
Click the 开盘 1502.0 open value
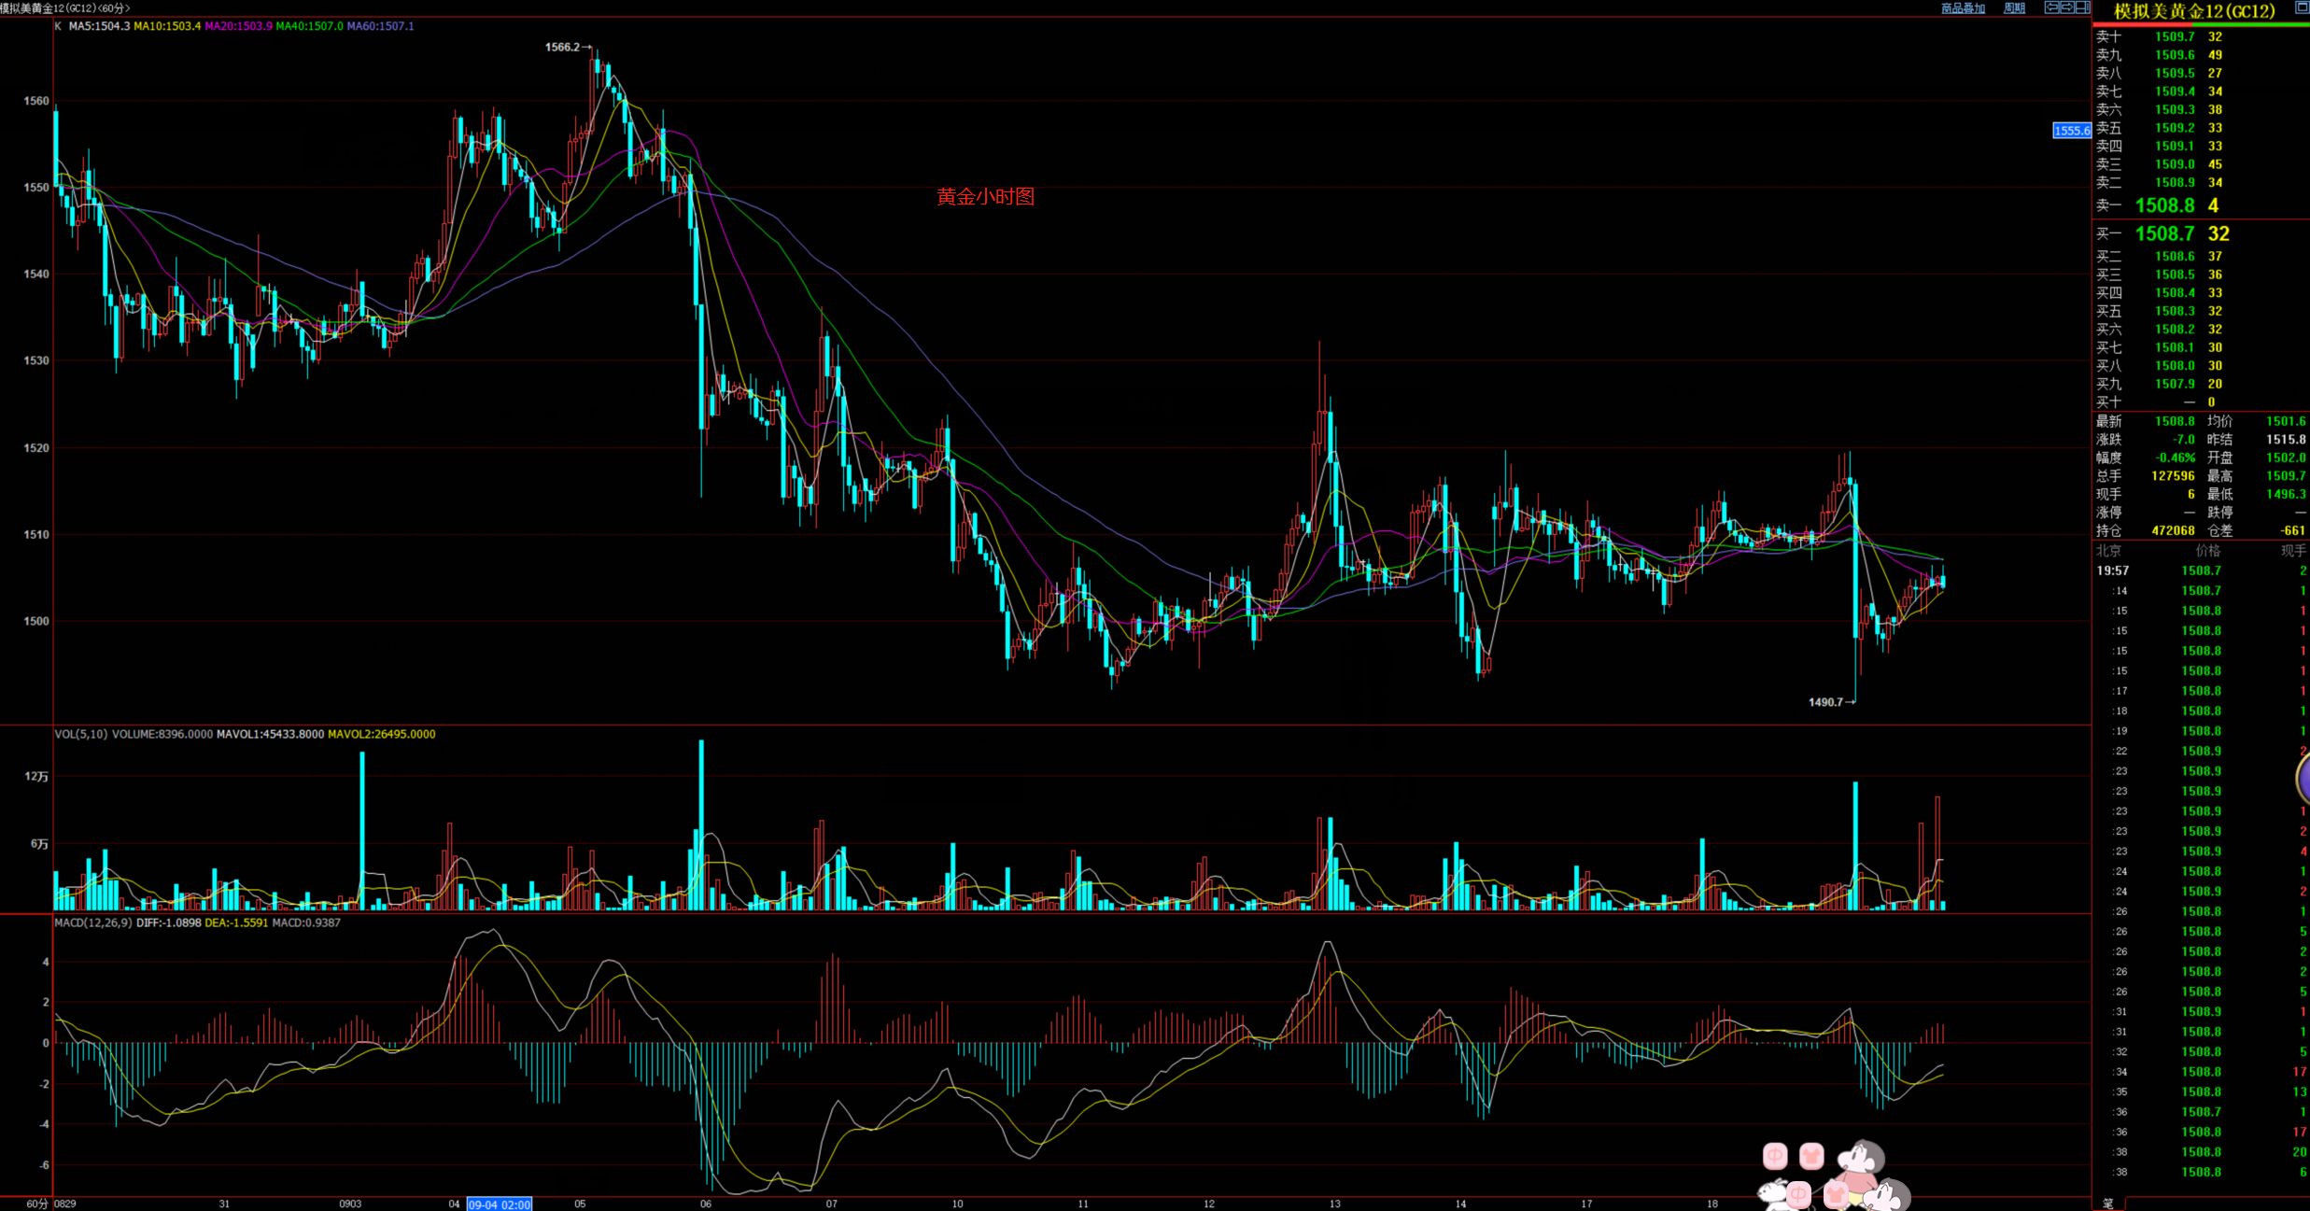(2286, 458)
